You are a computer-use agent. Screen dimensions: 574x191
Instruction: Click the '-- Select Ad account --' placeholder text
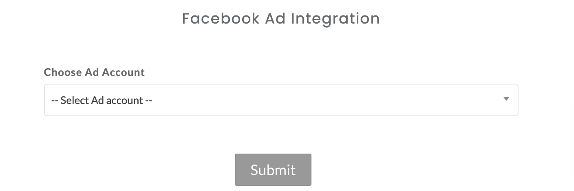[x=102, y=100]
